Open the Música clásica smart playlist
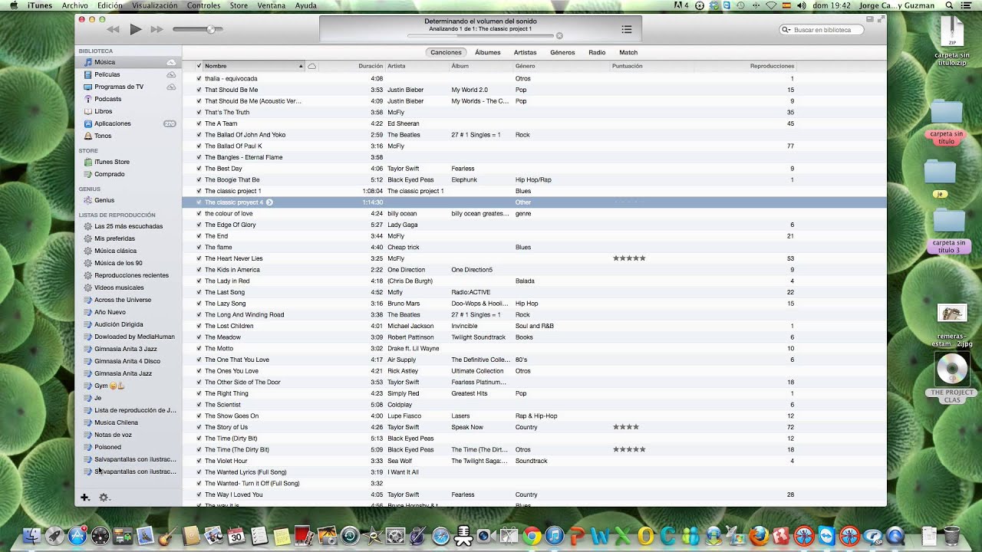This screenshot has width=982, height=552. point(128,251)
